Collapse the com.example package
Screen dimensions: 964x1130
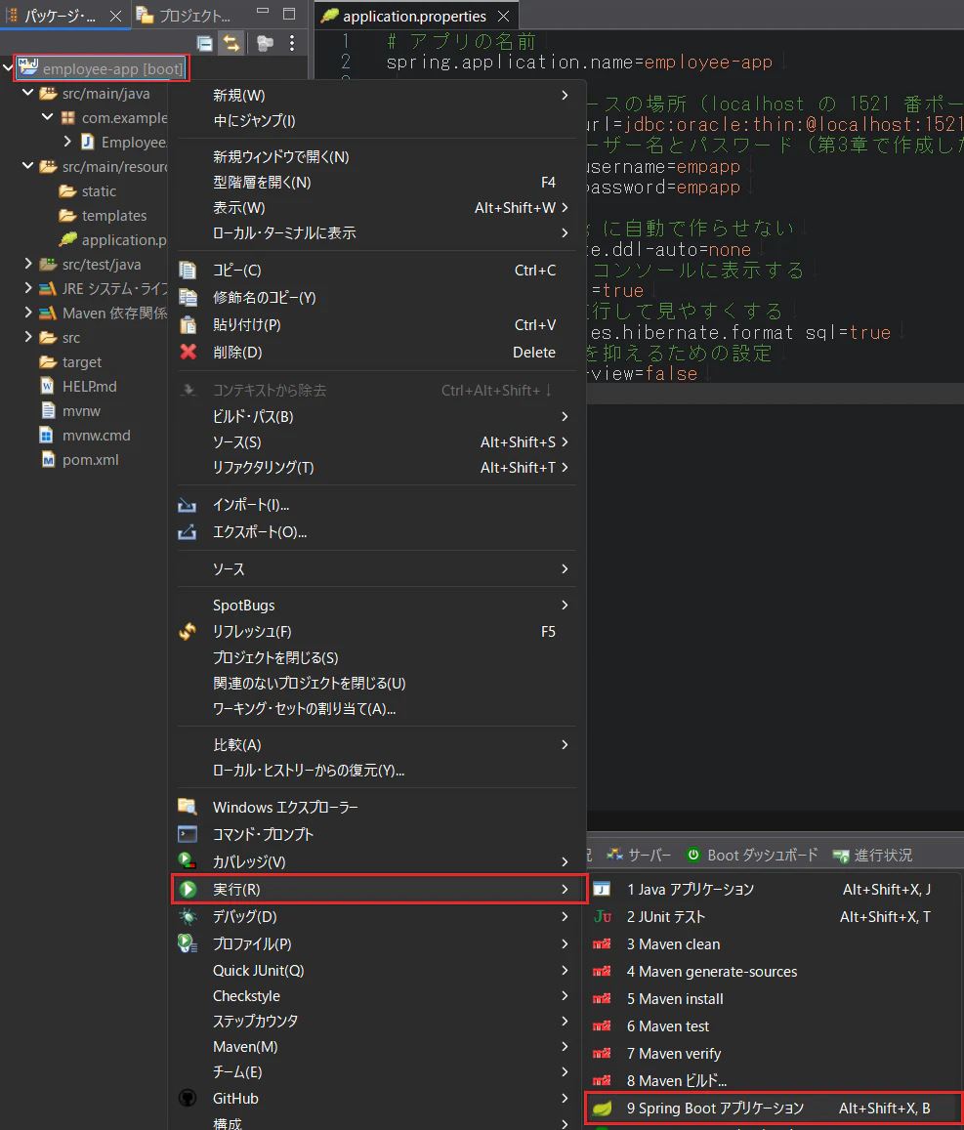click(48, 117)
